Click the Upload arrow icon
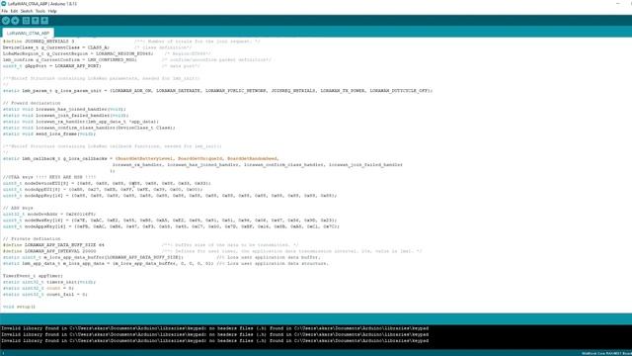Viewport: 632px width, 356px height. (x=16, y=21)
